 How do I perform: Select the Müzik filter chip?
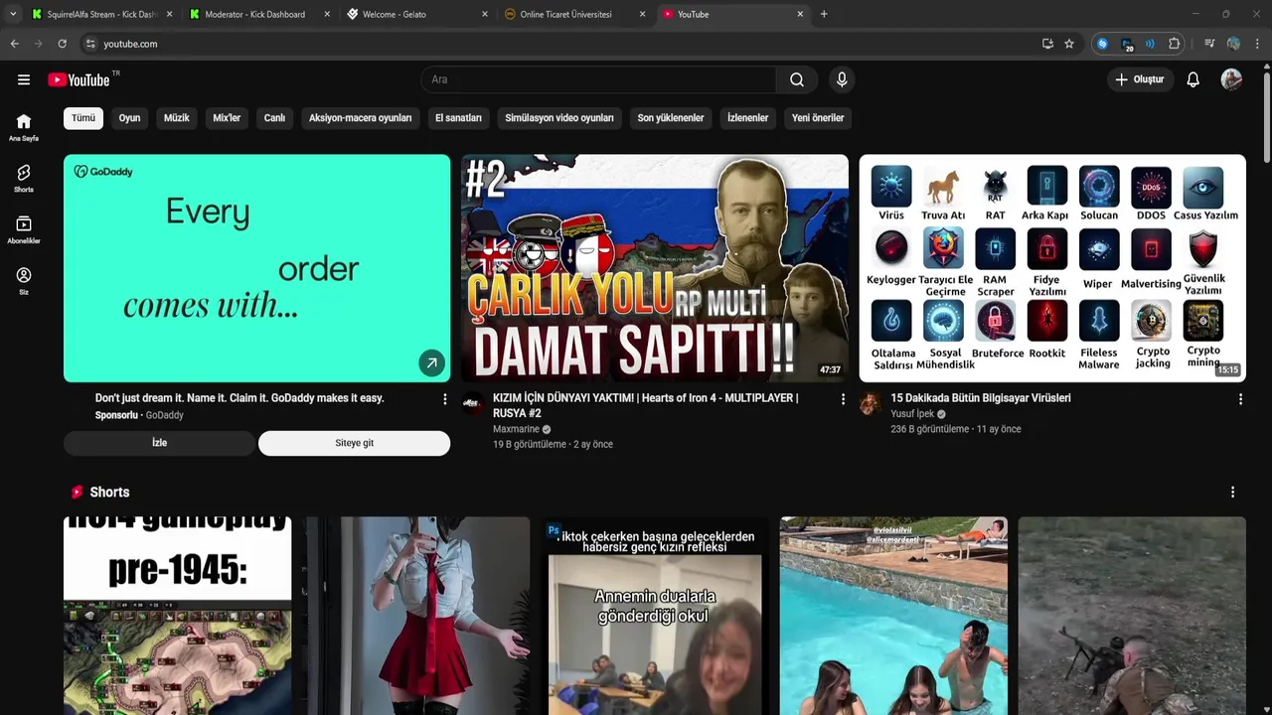pyautogui.click(x=176, y=118)
